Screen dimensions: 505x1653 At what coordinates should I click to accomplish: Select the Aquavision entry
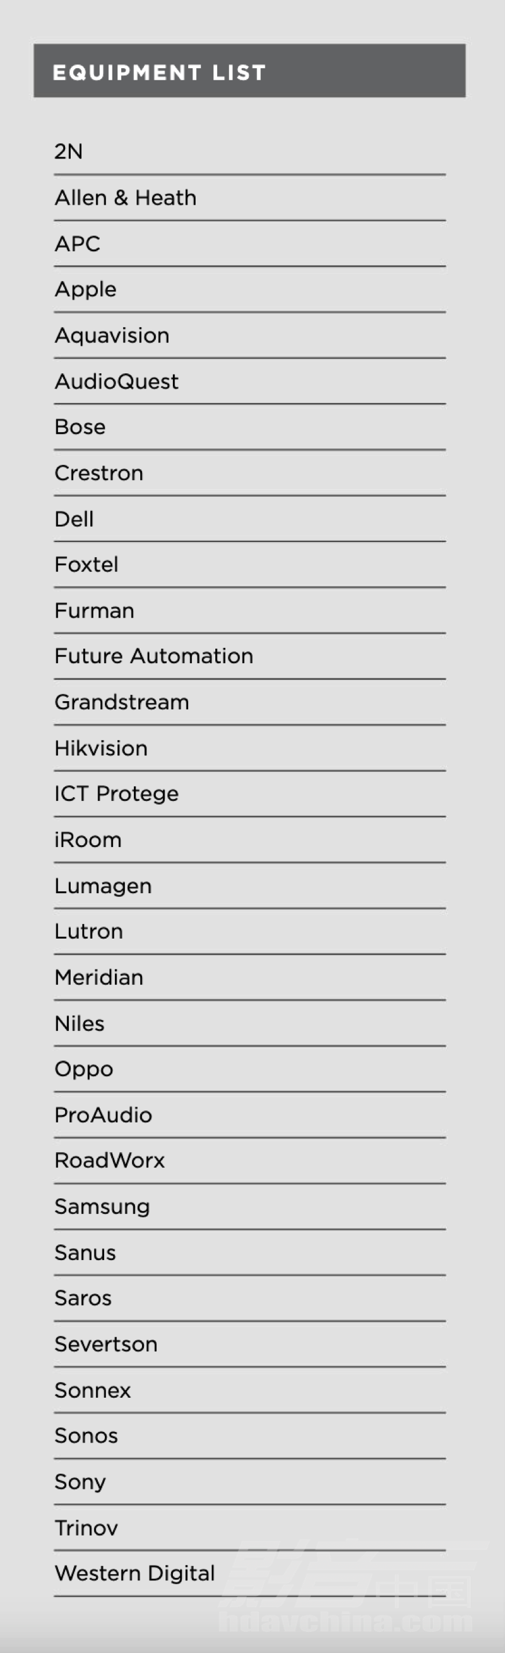tap(249, 335)
